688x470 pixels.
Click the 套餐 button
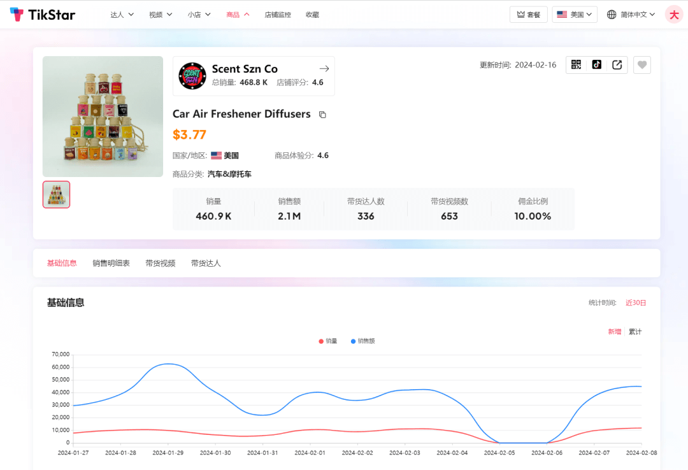(x=528, y=14)
